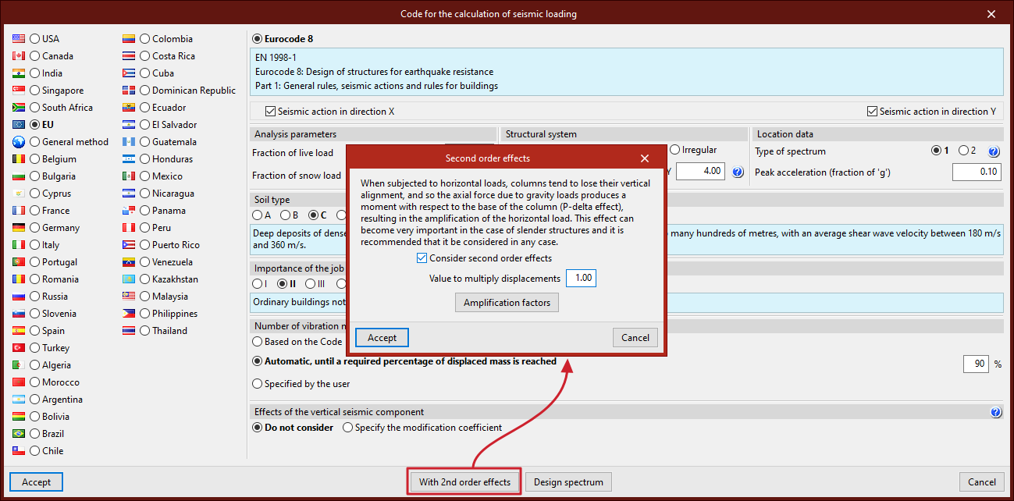
Task: Click the USA flag icon
Action: [x=19, y=39]
